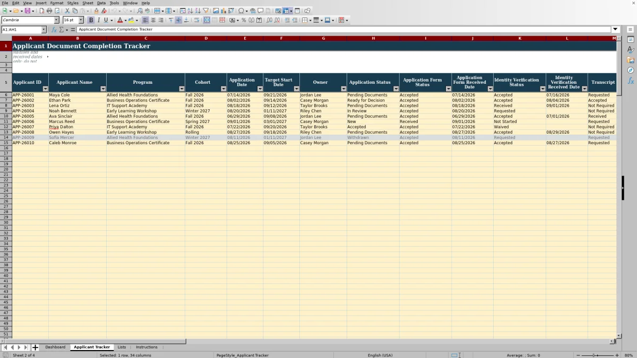Toggle Wrap Text button
637x358 pixels.
(x=196, y=20)
